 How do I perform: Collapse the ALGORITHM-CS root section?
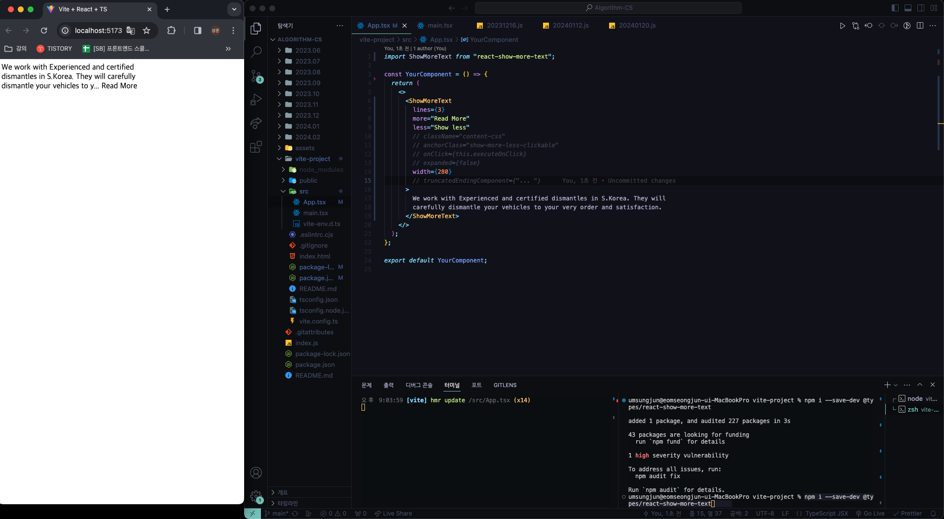(299, 39)
